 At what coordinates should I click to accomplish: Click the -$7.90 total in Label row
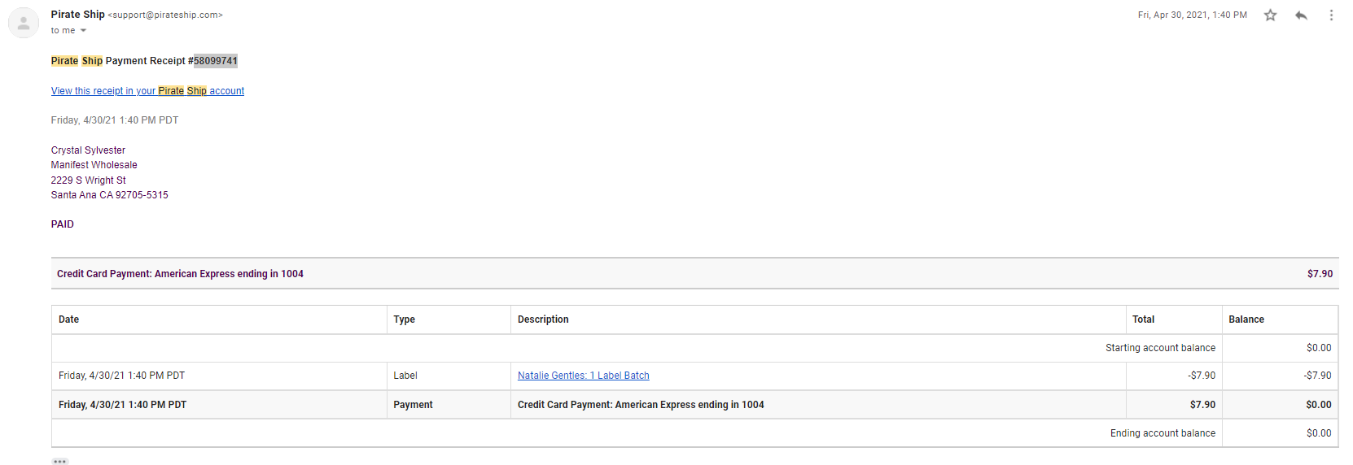1202,376
